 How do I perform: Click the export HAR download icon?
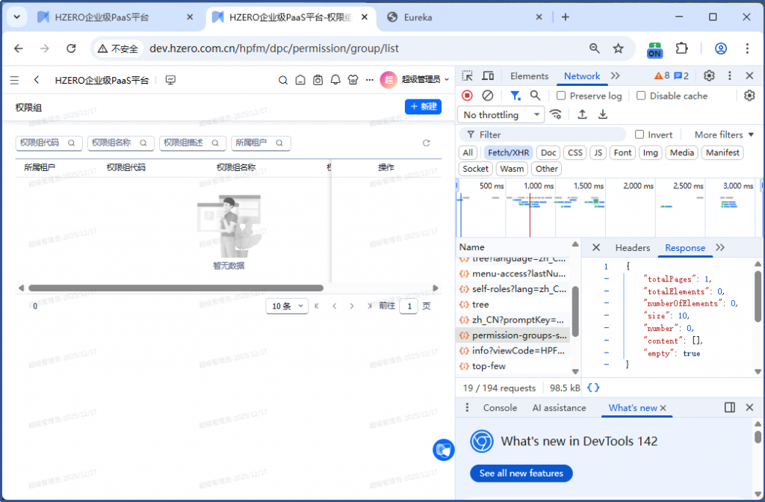coord(603,114)
